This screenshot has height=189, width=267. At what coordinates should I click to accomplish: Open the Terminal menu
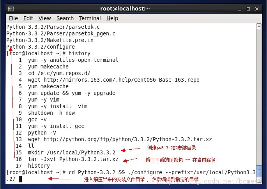[90, 18]
